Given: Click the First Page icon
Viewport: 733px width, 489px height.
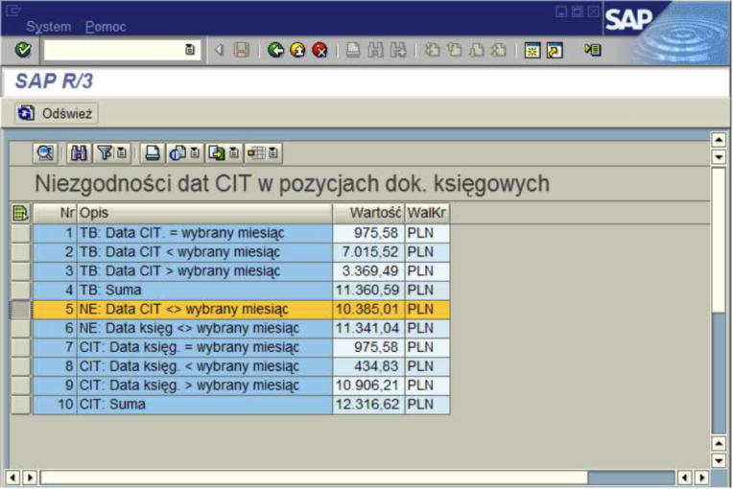Looking at the screenshot, I should [433, 50].
